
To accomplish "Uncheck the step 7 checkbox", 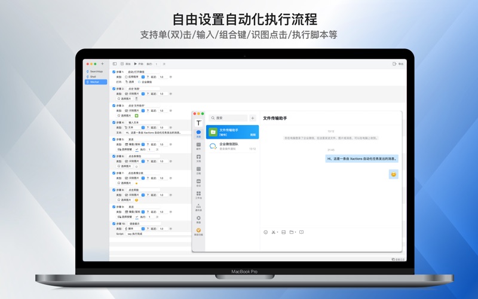I will click(x=114, y=173).
